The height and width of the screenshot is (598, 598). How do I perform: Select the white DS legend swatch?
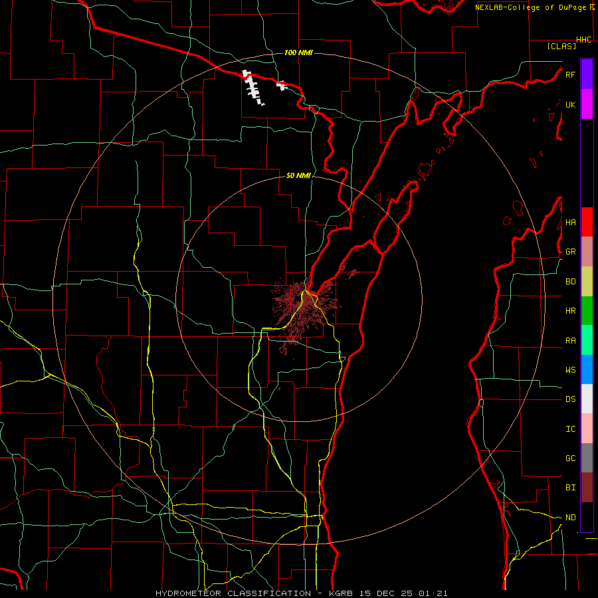pos(587,399)
